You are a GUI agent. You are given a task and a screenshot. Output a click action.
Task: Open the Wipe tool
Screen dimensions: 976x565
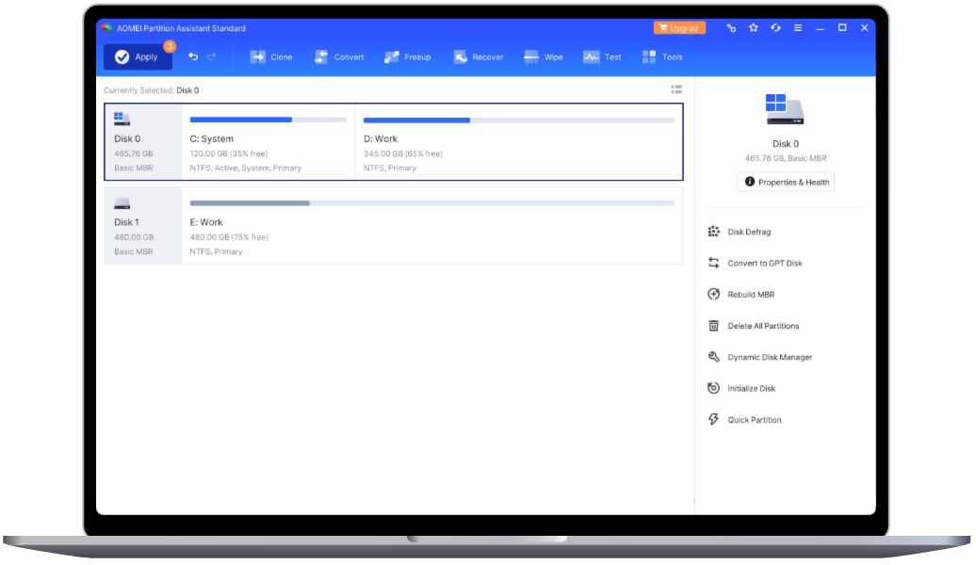pos(545,56)
